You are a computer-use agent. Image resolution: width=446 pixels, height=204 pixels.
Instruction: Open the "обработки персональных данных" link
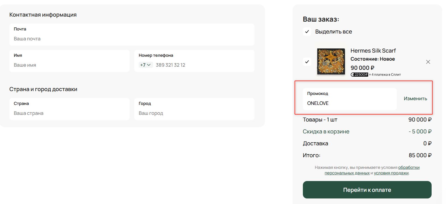pyautogui.click(x=409, y=167)
